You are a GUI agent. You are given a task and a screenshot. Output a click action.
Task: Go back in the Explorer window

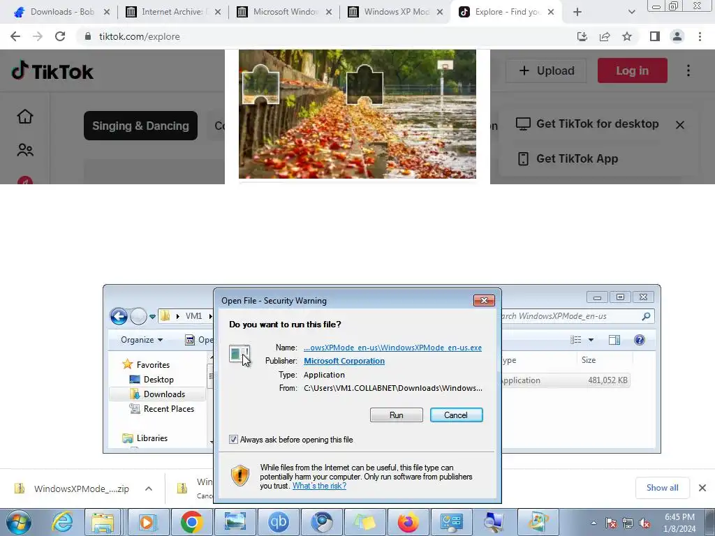[x=119, y=316]
